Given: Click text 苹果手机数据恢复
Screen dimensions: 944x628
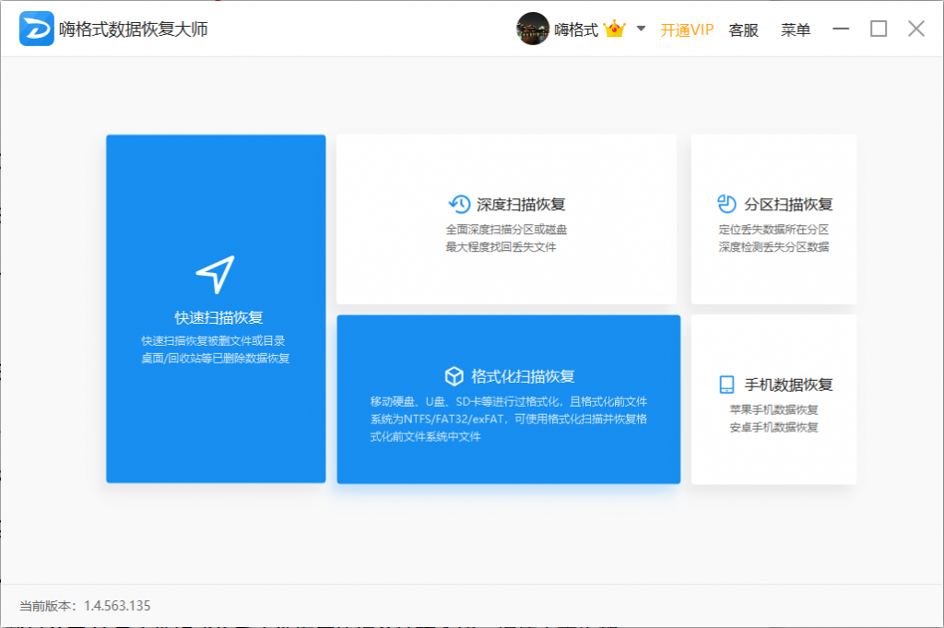Looking at the screenshot, I should [x=773, y=410].
